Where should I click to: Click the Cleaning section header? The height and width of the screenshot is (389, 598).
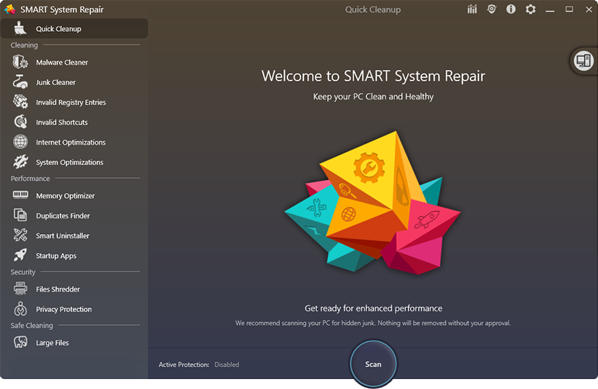(24, 45)
